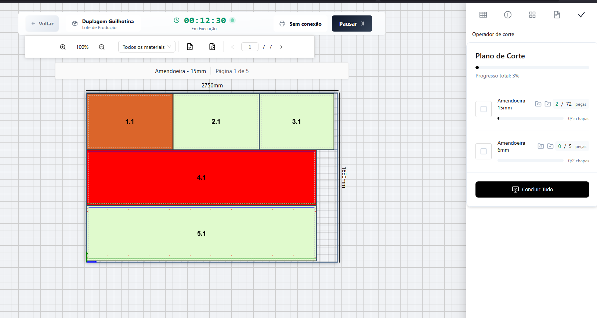Select the red piece 4.1

pos(201,177)
